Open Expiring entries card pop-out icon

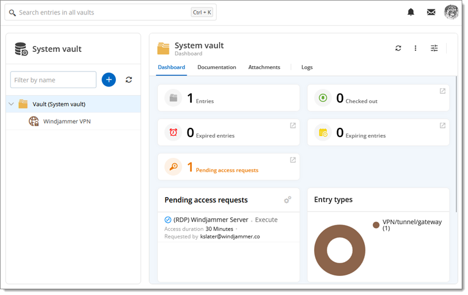[443, 126]
